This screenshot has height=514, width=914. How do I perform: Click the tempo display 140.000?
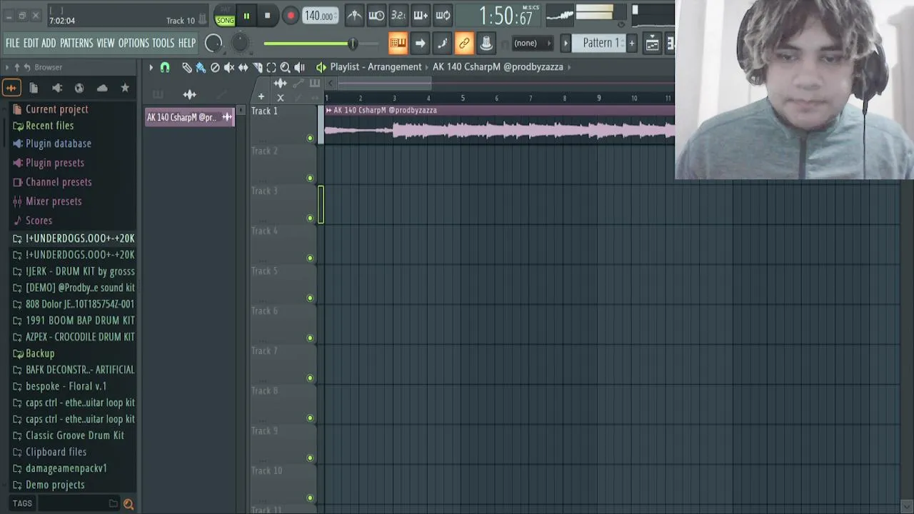tap(321, 16)
